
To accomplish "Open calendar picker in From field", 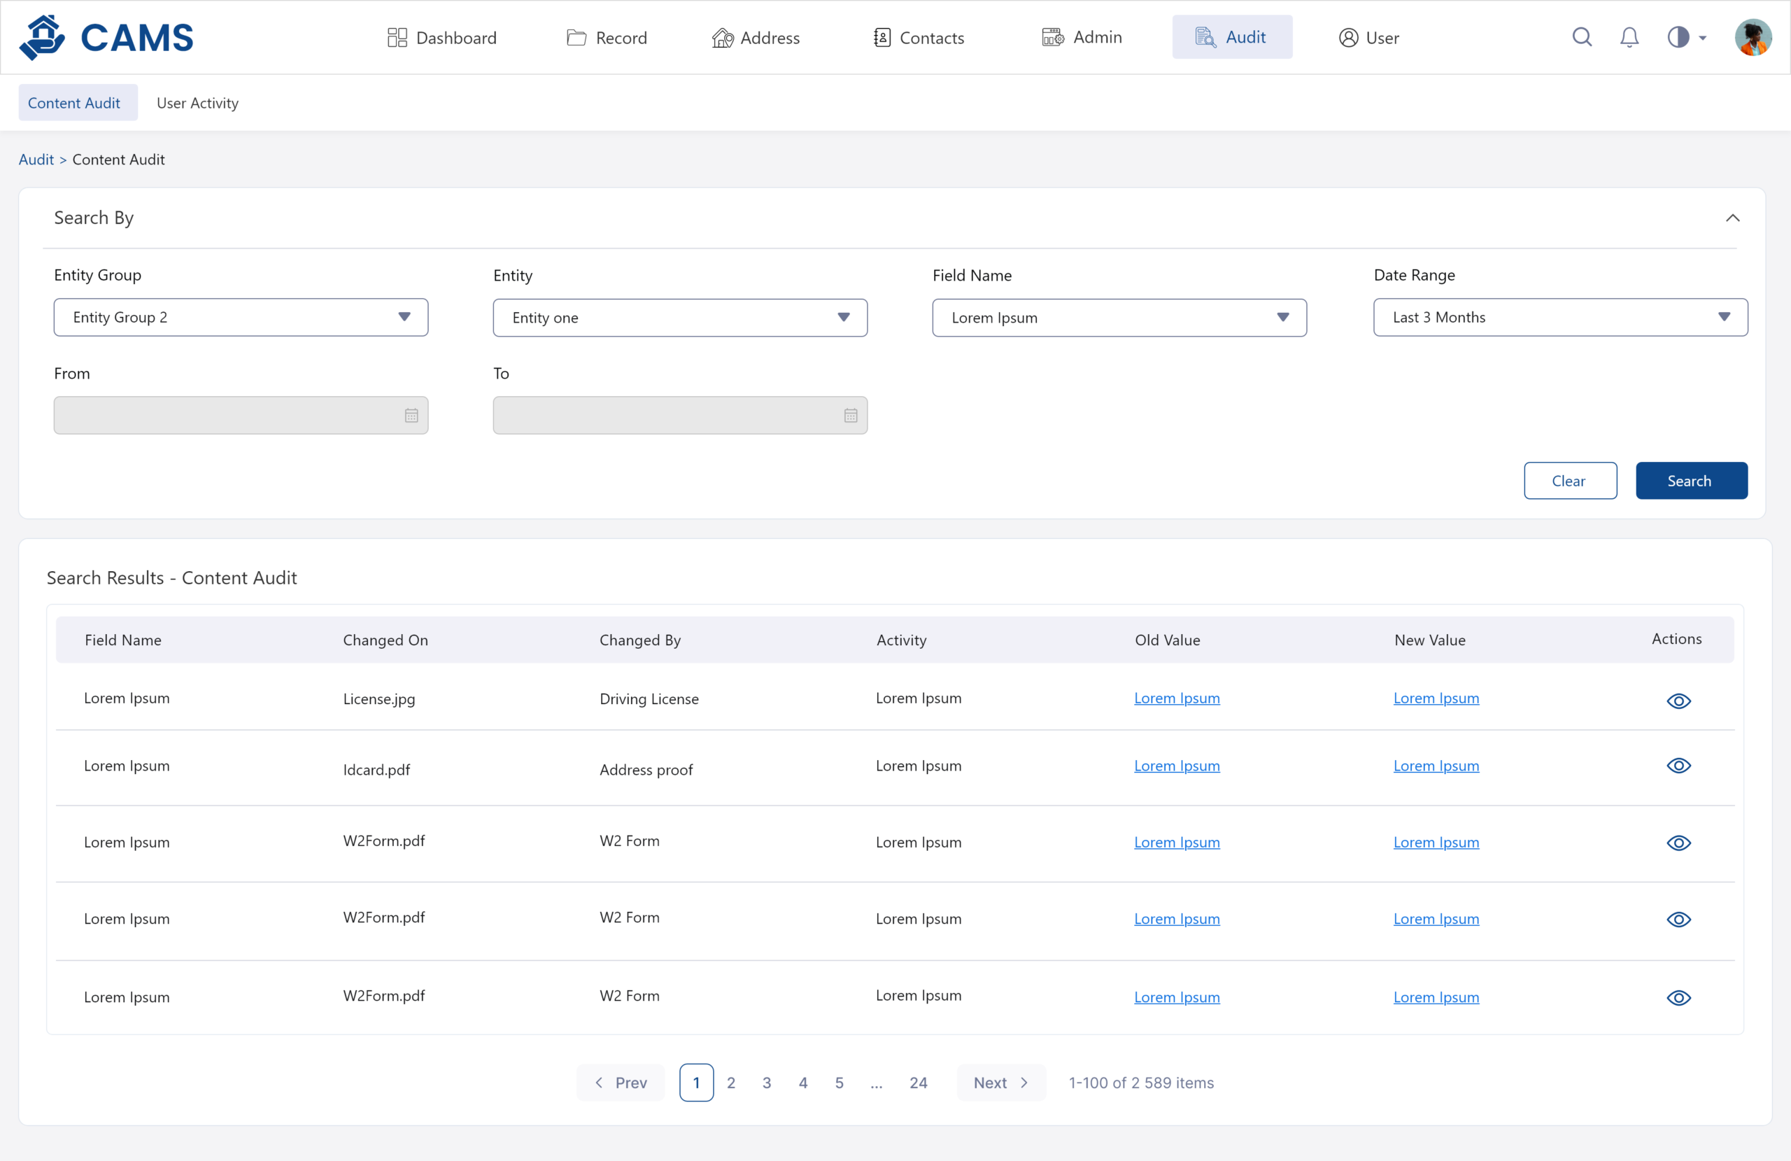I will 411,416.
